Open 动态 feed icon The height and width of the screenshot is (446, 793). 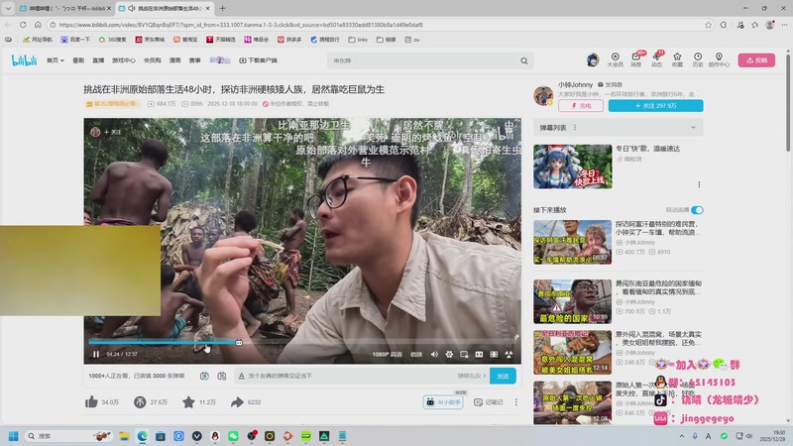(x=656, y=59)
